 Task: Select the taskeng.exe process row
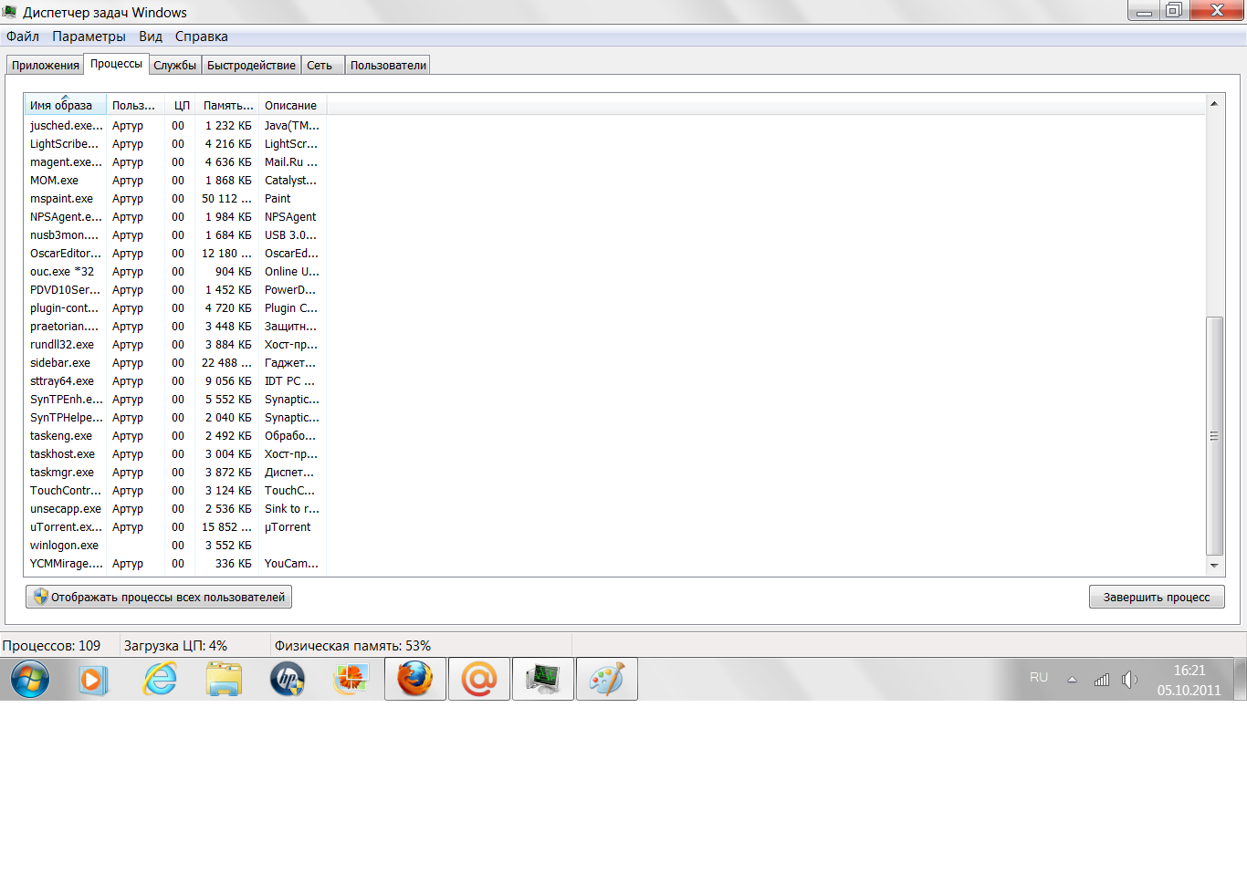(x=175, y=436)
